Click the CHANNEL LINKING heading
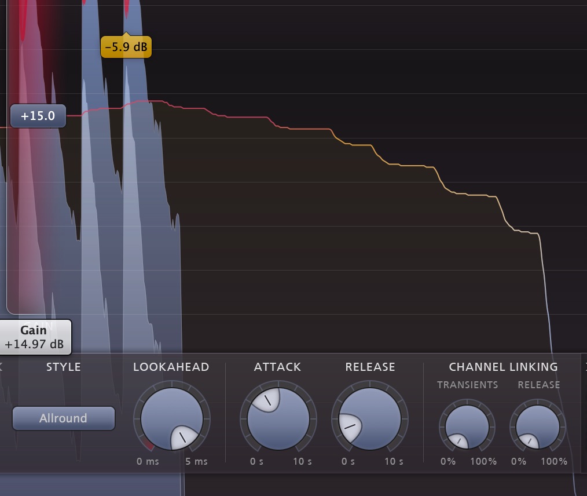The height and width of the screenshot is (496, 587). 503,367
